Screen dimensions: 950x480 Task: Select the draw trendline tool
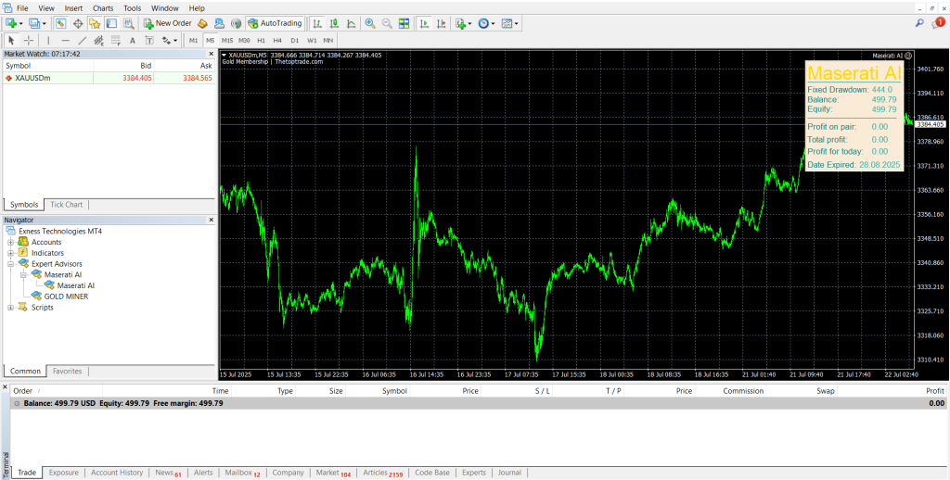pyautogui.click(x=83, y=40)
